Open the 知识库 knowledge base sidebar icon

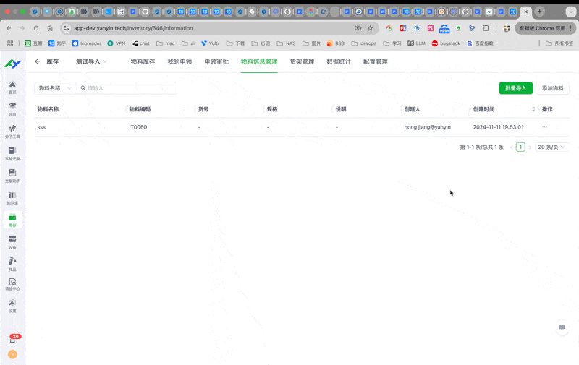pos(12,197)
